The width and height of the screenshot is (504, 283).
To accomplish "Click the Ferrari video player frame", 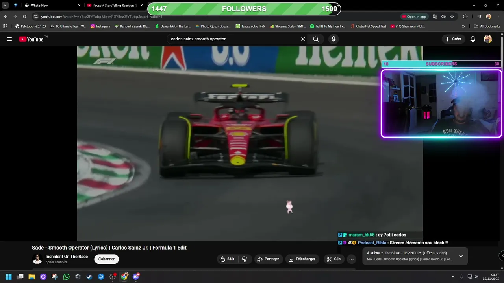I will (250, 143).
